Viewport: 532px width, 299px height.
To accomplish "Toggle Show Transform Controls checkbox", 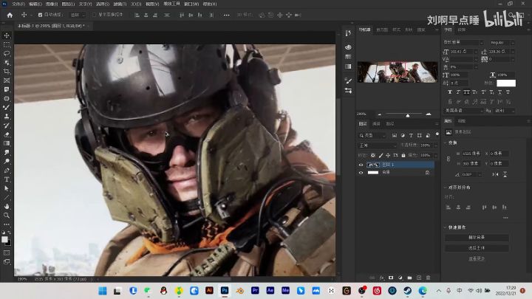I will (95, 15).
